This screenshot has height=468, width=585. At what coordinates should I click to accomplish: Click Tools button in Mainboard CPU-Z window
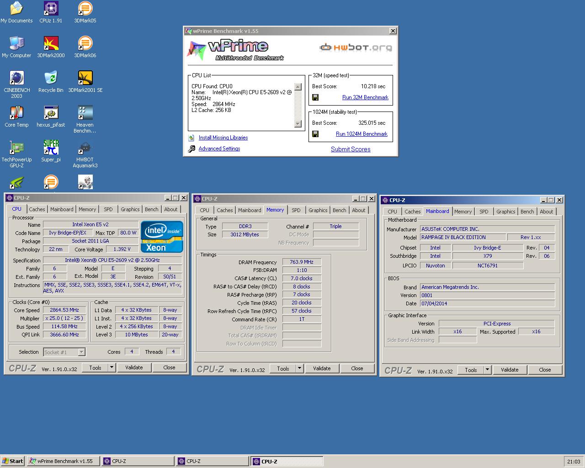(471, 370)
